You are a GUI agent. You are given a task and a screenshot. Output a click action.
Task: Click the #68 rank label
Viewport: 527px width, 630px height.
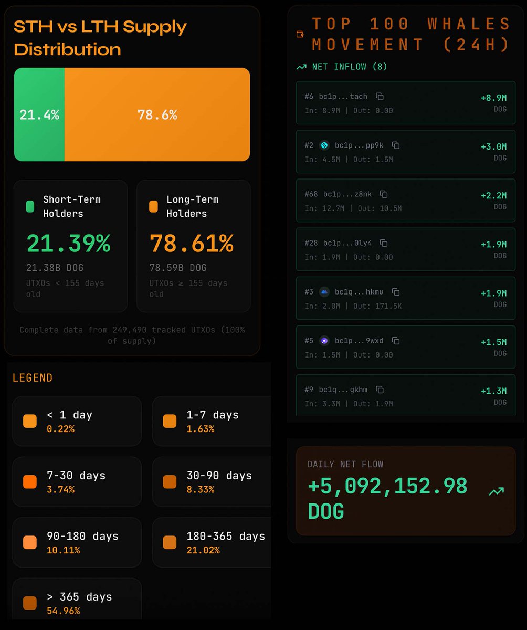coord(311,194)
